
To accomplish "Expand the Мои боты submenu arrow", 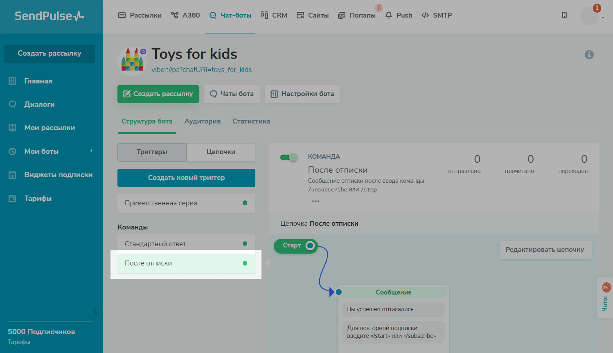I will click(91, 151).
